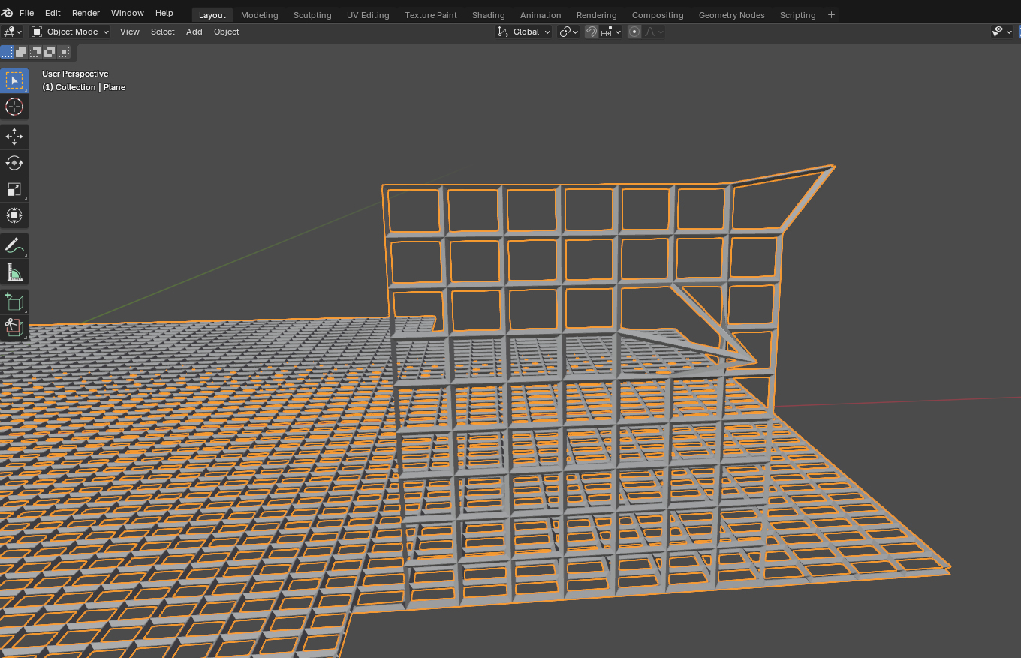Open the Edit menu

pyautogui.click(x=53, y=14)
